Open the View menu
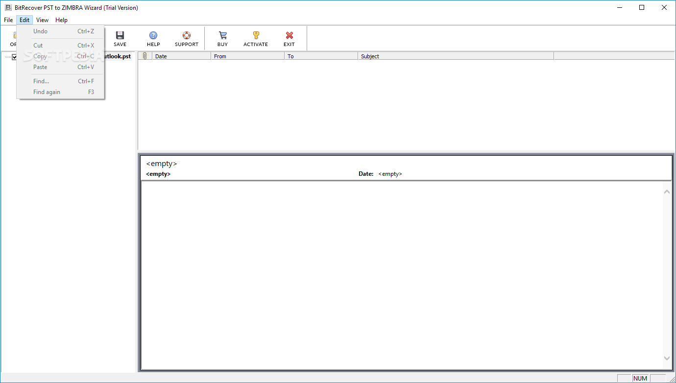The width and height of the screenshot is (676, 383). 43,20
